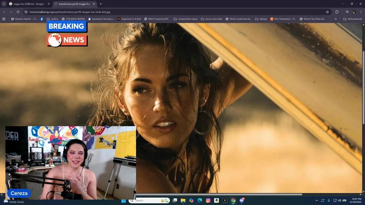Click the taskbar Search box
The image size is (365, 205).
(x=149, y=201)
